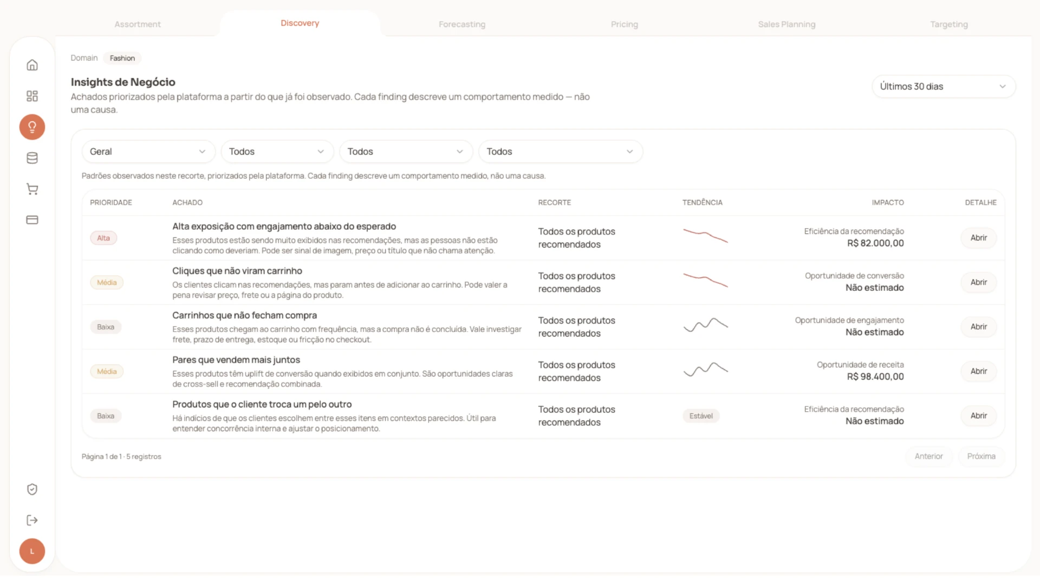
Task: Click Abrir for Pares que vendem mais juntos
Action: coord(978,371)
